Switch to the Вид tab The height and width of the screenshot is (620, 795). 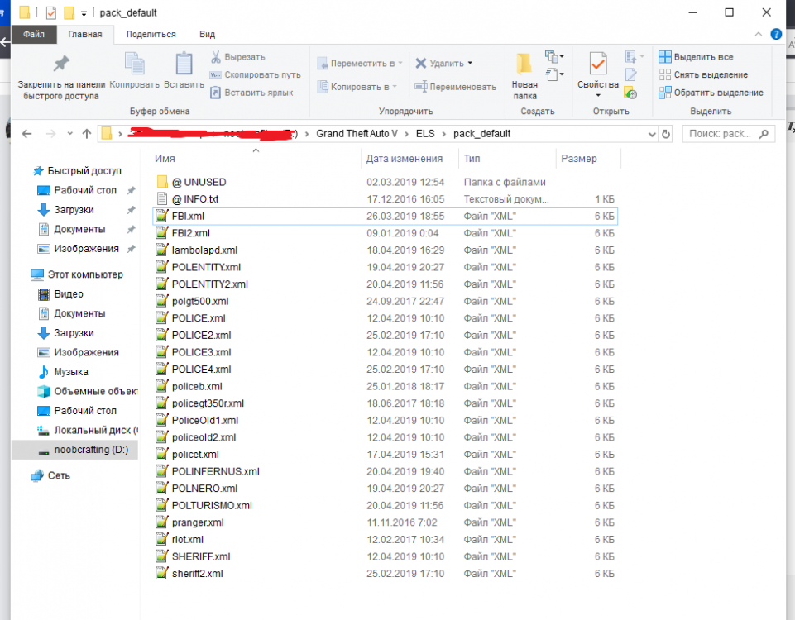point(207,34)
